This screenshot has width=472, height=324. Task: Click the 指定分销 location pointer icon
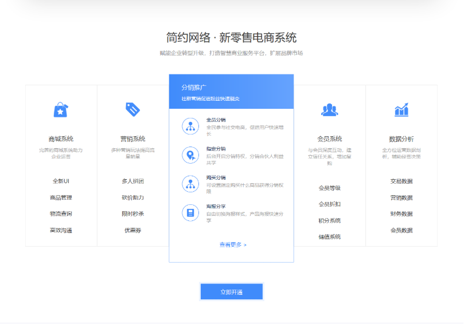tap(190, 155)
